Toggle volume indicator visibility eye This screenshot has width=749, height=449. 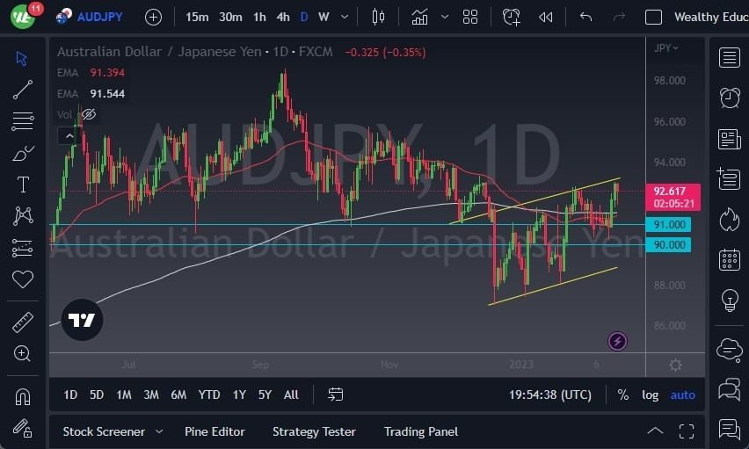(x=89, y=114)
